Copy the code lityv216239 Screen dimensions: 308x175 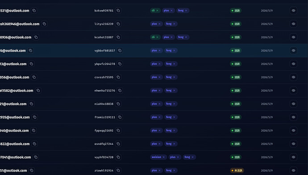pyautogui.click(x=118, y=24)
